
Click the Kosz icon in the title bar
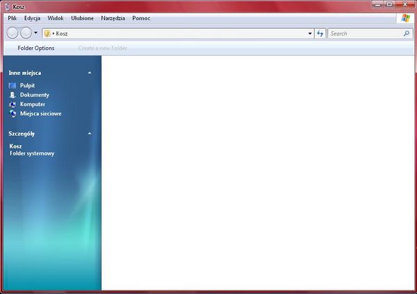pos(7,6)
